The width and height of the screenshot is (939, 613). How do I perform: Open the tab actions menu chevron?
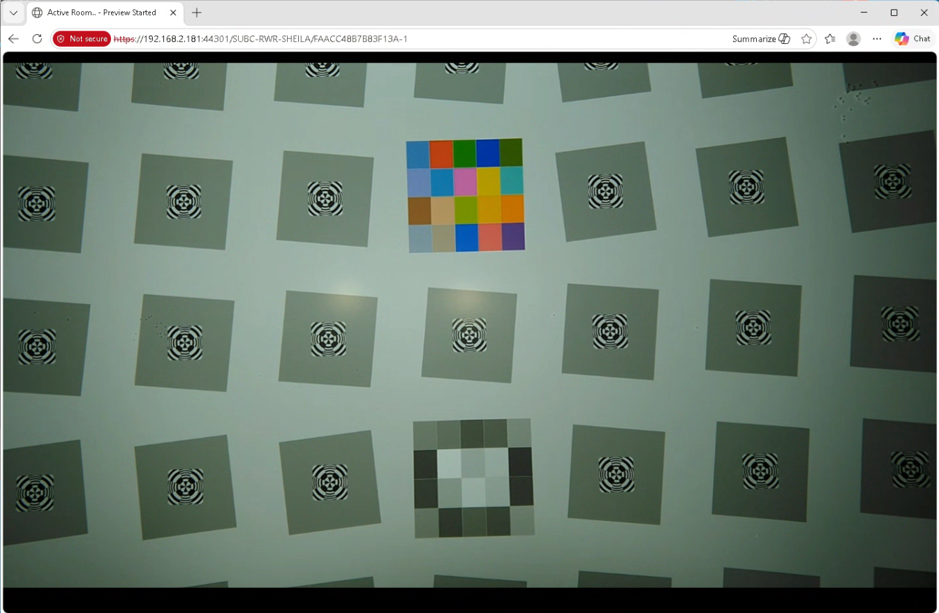13,13
